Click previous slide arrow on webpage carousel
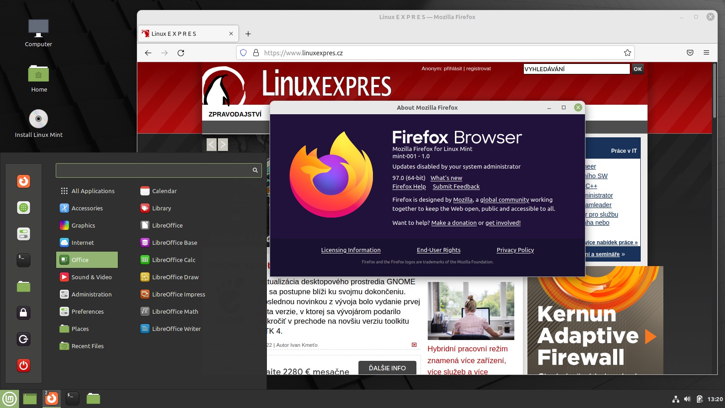This screenshot has height=408, width=725. coord(212,145)
